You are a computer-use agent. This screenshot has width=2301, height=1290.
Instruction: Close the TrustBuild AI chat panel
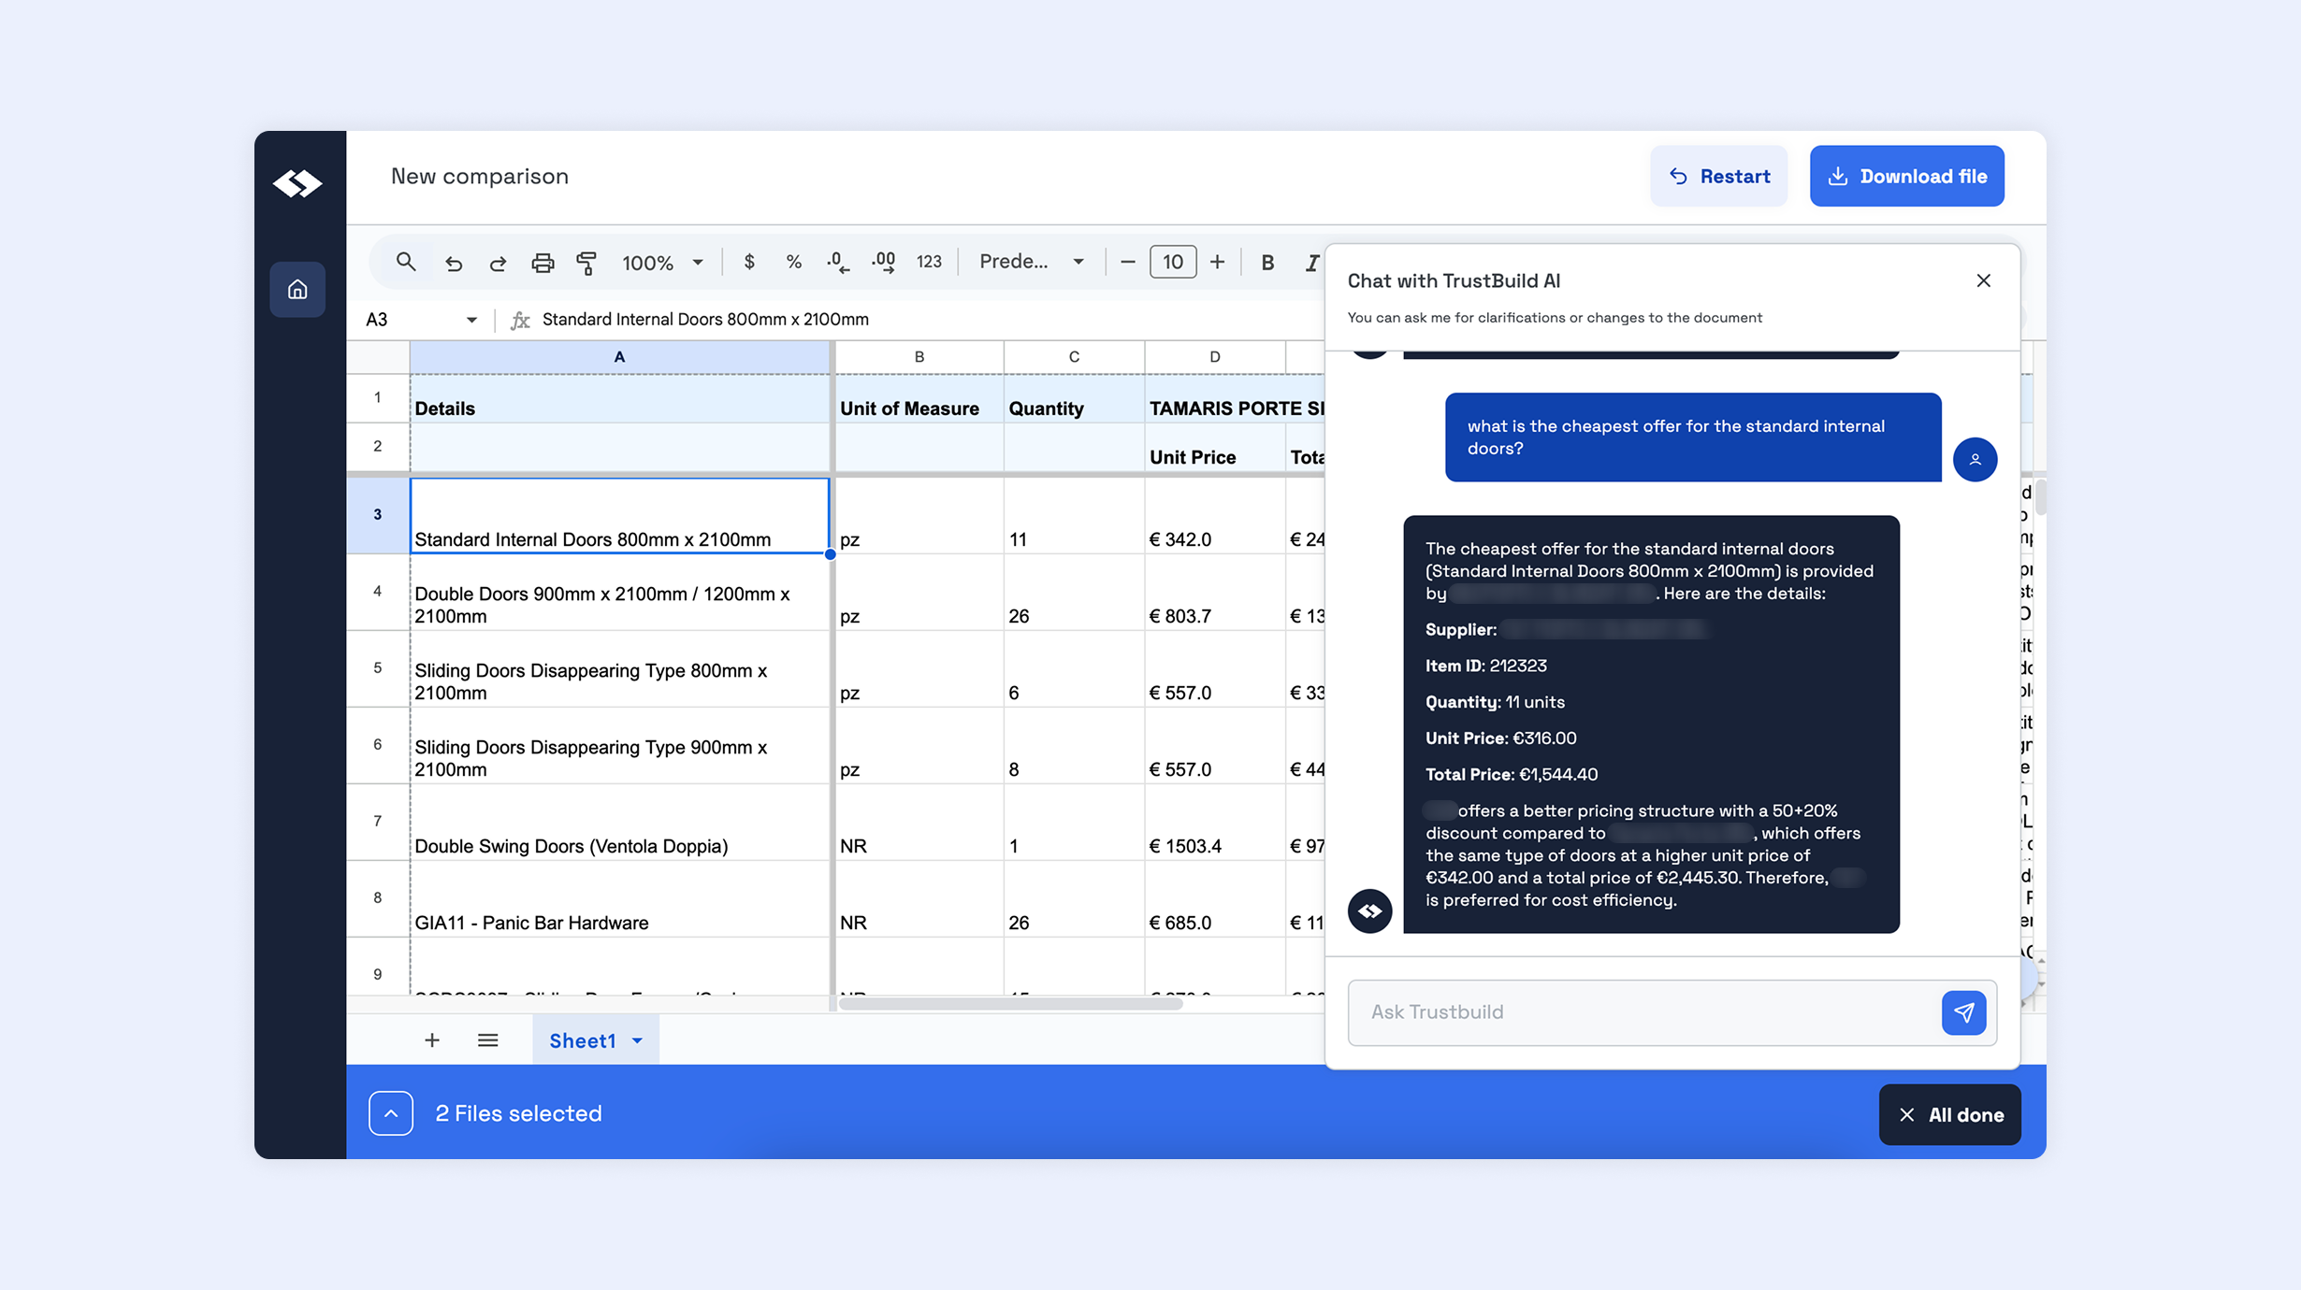1983,280
